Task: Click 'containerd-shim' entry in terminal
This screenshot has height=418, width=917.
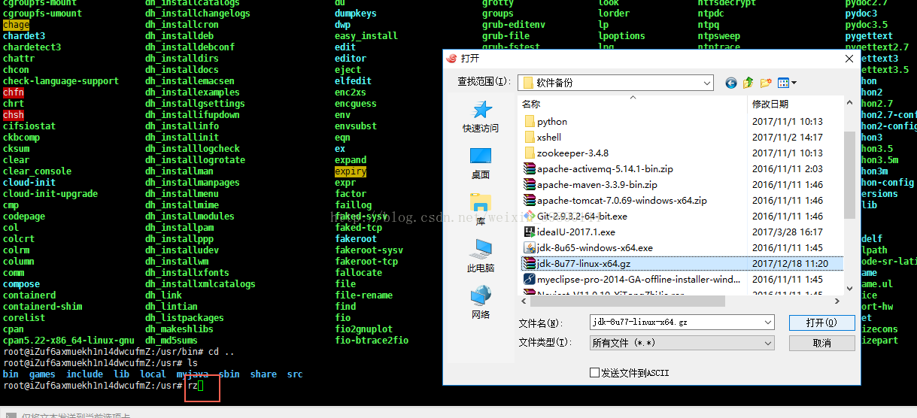Action: 42,307
